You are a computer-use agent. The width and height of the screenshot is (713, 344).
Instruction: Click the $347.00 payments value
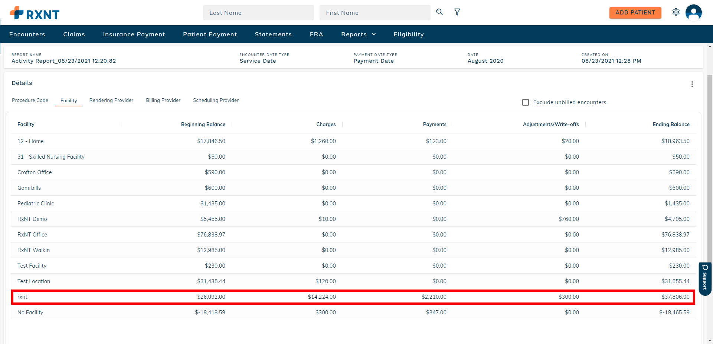click(436, 312)
